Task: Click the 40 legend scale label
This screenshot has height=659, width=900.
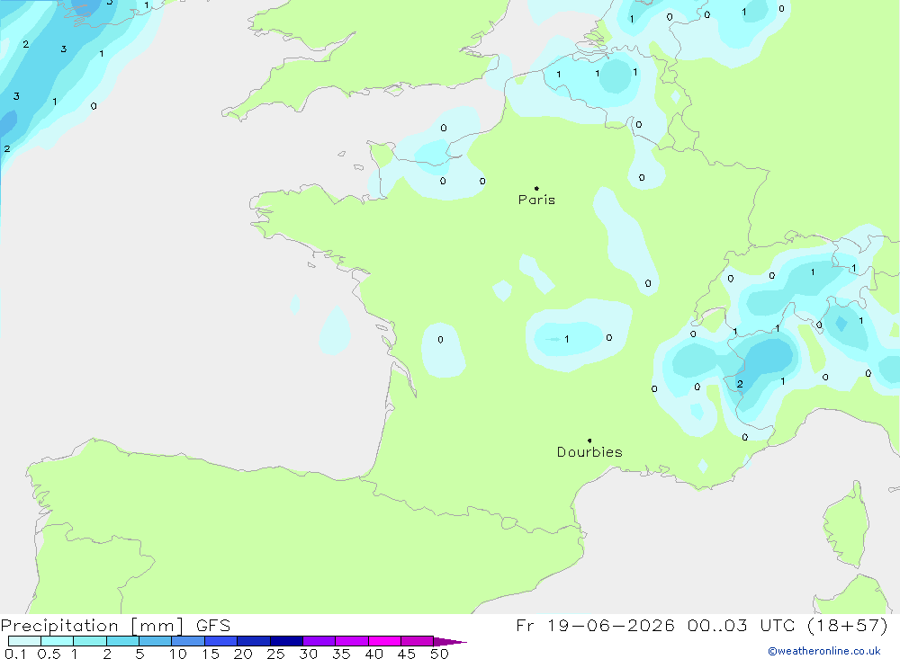Action: [373, 654]
